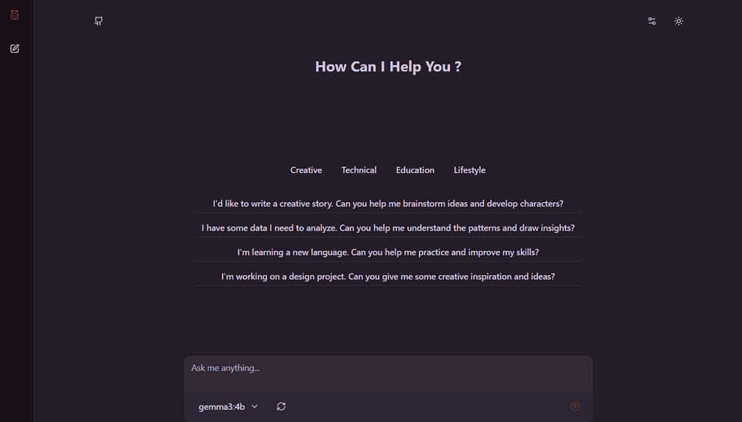Click the app logo in the sidebar
The height and width of the screenshot is (422, 742).
[14, 14]
